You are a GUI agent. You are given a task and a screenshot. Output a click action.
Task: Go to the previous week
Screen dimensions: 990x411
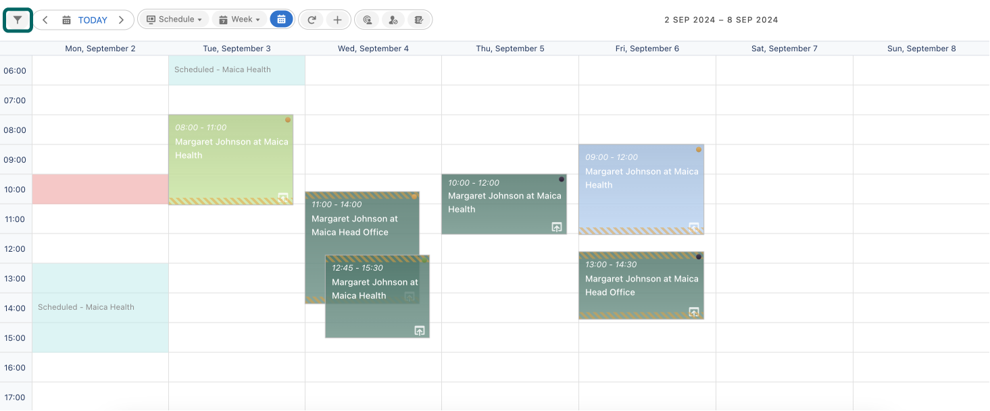[45, 20]
